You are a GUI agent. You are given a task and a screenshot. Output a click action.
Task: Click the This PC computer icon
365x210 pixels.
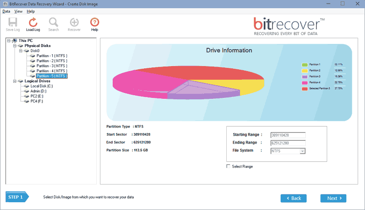click(x=15, y=41)
